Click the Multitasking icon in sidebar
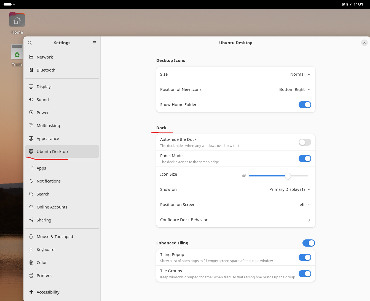Viewport: 370px width, 301px height. [31, 125]
